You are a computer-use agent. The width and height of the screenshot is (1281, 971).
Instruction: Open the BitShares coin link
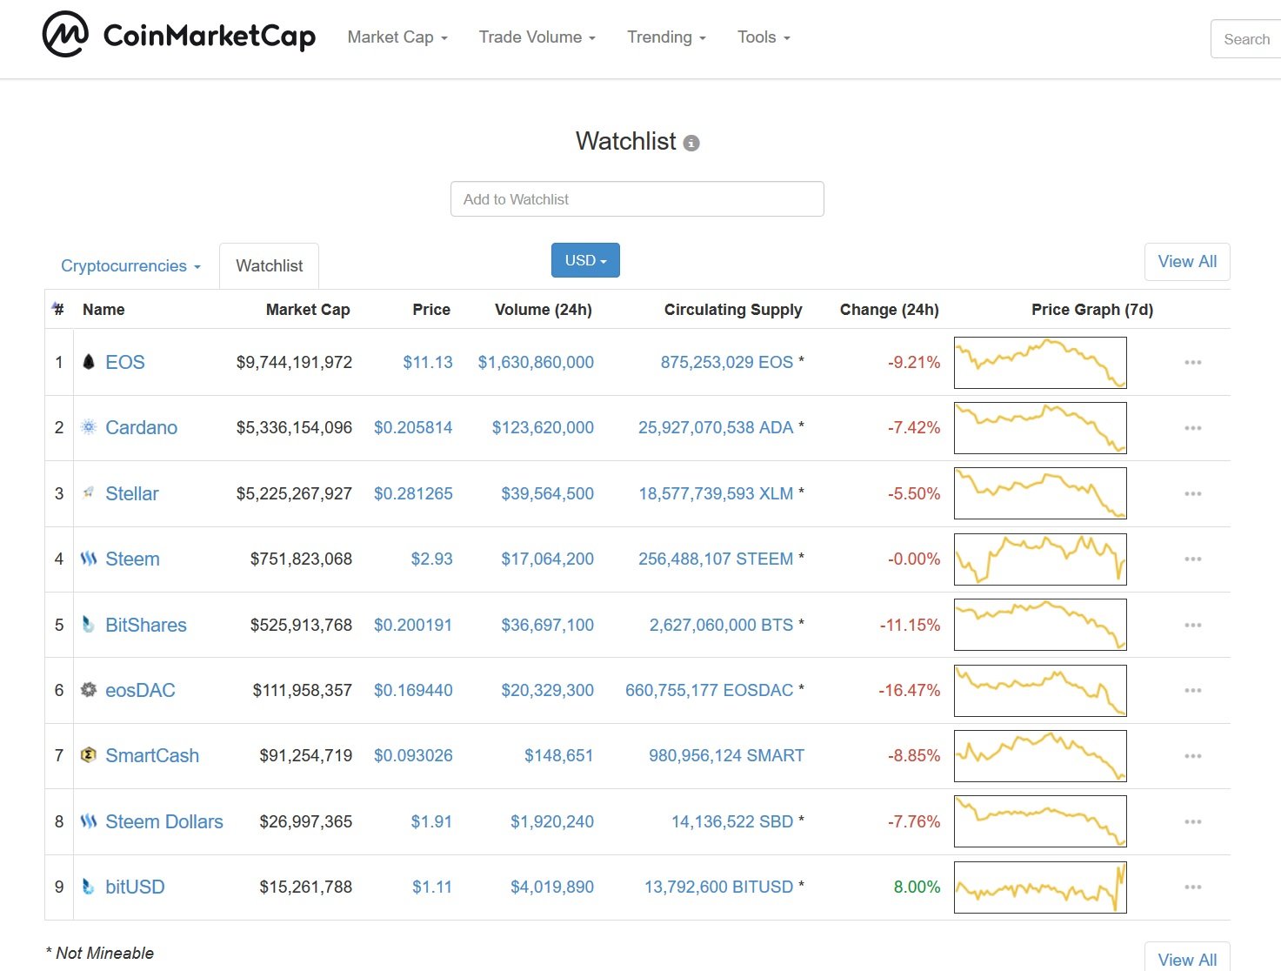[146, 625]
